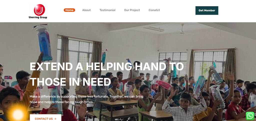
Task: Open the Our Project menu item
Action: click(x=132, y=10)
